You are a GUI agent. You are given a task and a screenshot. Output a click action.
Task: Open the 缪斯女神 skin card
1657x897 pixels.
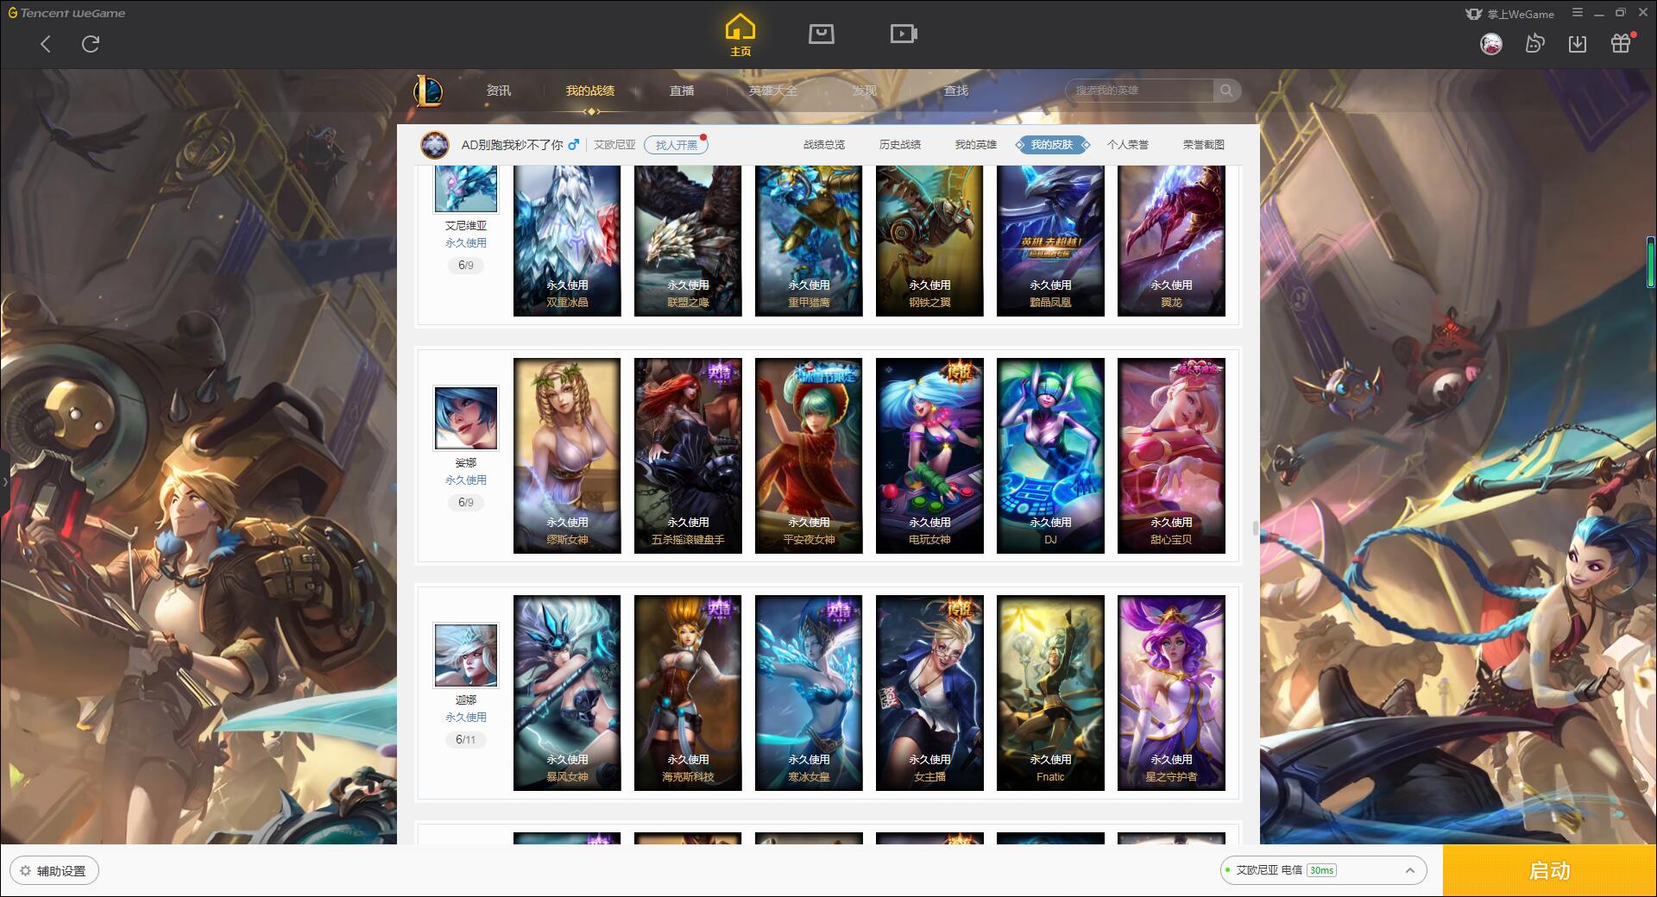(567, 455)
